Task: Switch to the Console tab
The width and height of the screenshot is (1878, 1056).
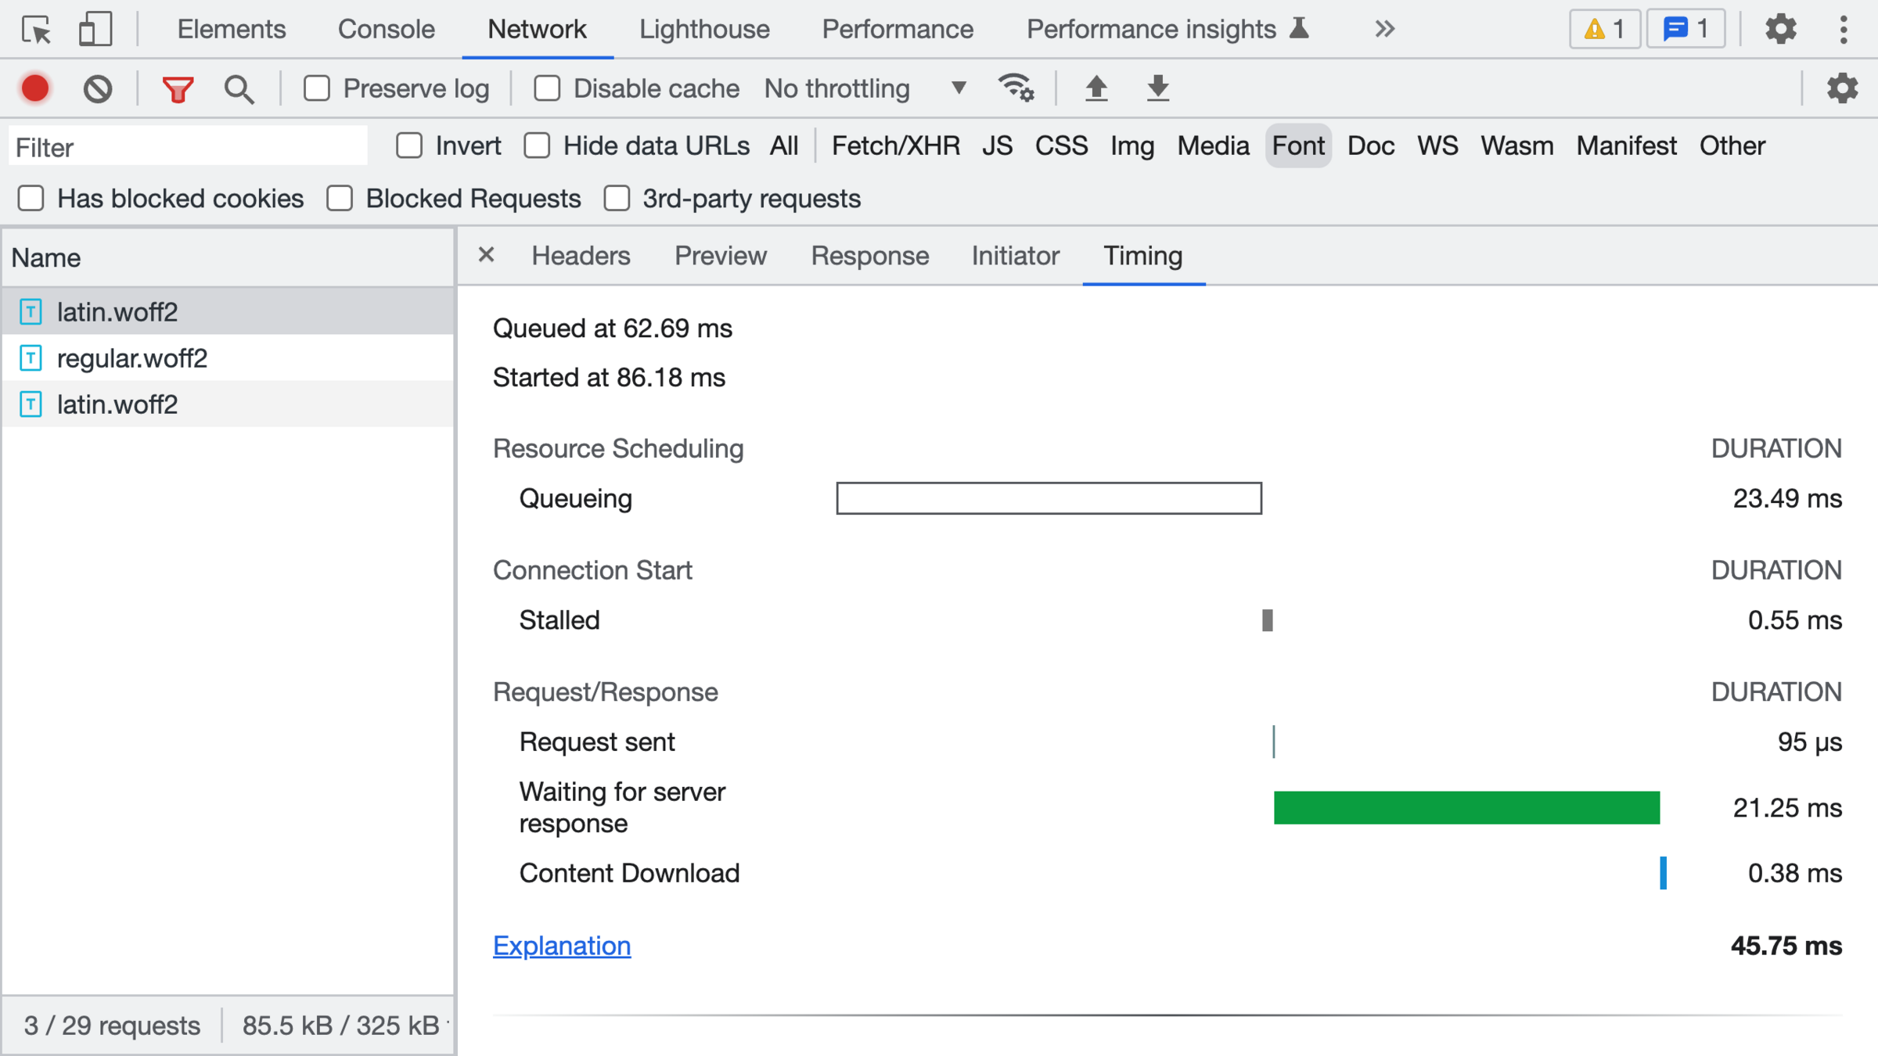Action: coord(386,30)
